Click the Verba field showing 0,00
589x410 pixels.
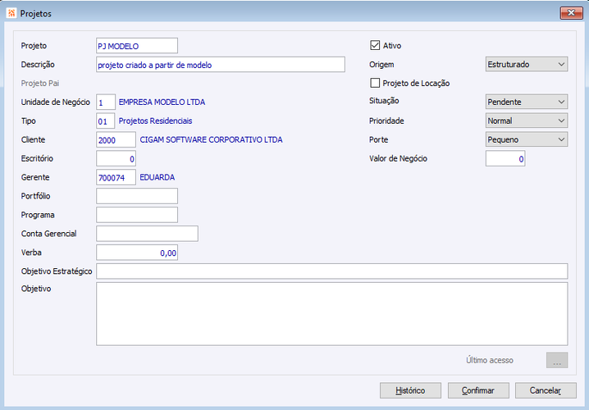coord(137,253)
